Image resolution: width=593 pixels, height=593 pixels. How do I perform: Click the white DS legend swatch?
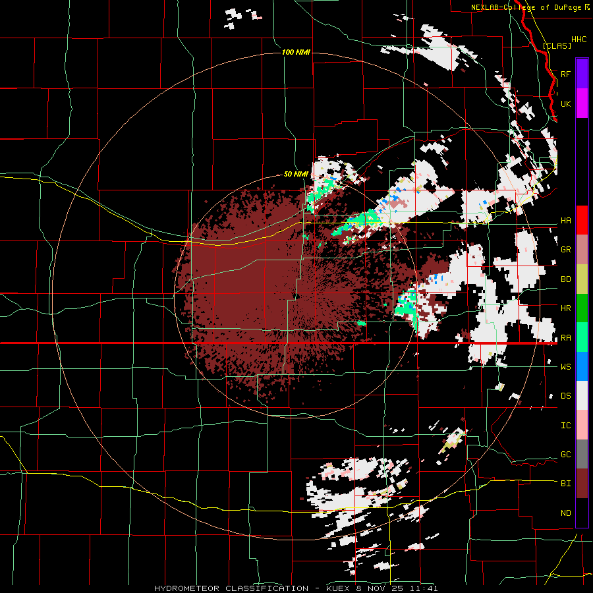tap(582, 395)
